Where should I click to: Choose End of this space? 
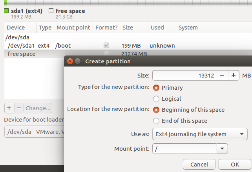pos(157,121)
